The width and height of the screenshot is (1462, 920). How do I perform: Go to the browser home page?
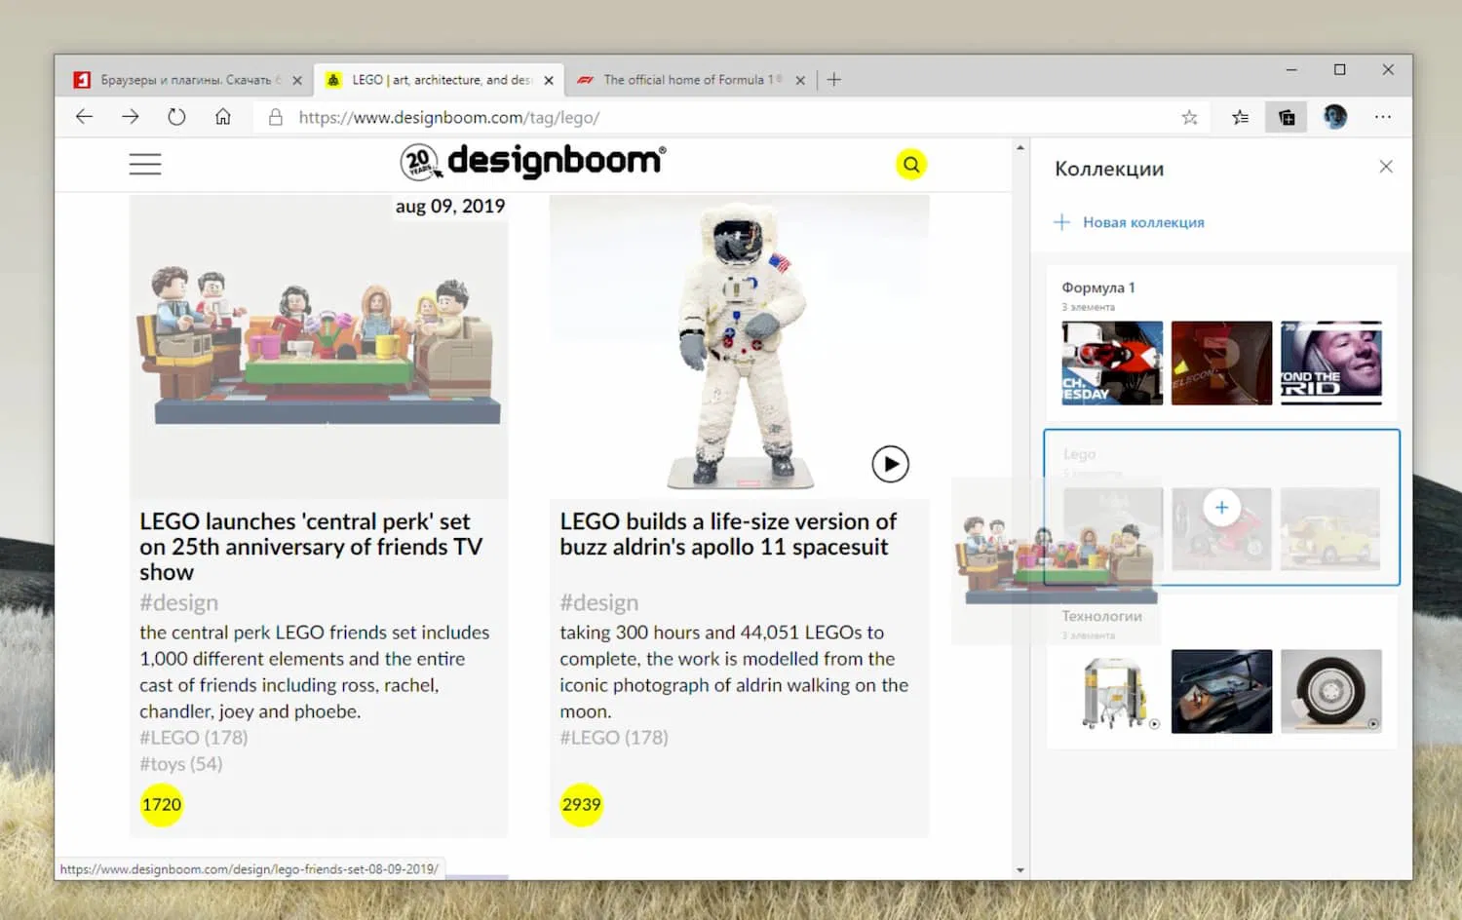[222, 117]
